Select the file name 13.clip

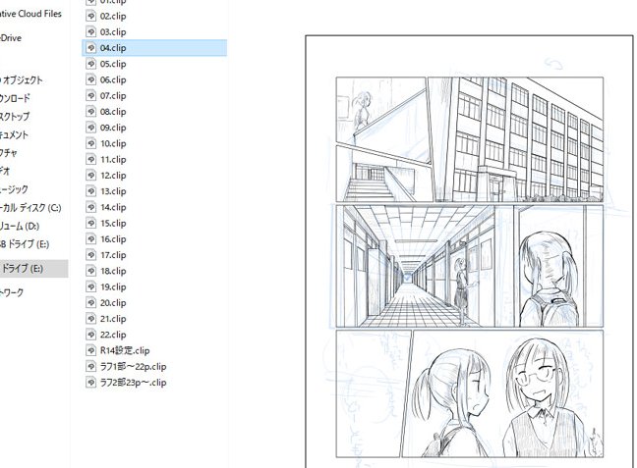(113, 191)
